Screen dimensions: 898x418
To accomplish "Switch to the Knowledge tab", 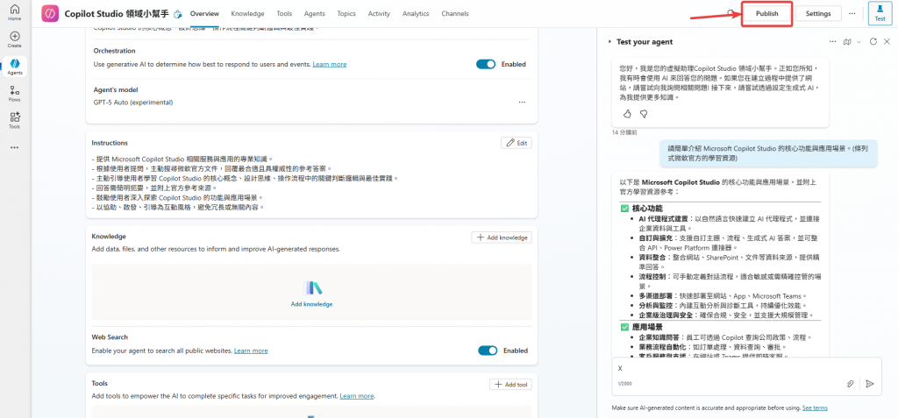I will tap(248, 13).
